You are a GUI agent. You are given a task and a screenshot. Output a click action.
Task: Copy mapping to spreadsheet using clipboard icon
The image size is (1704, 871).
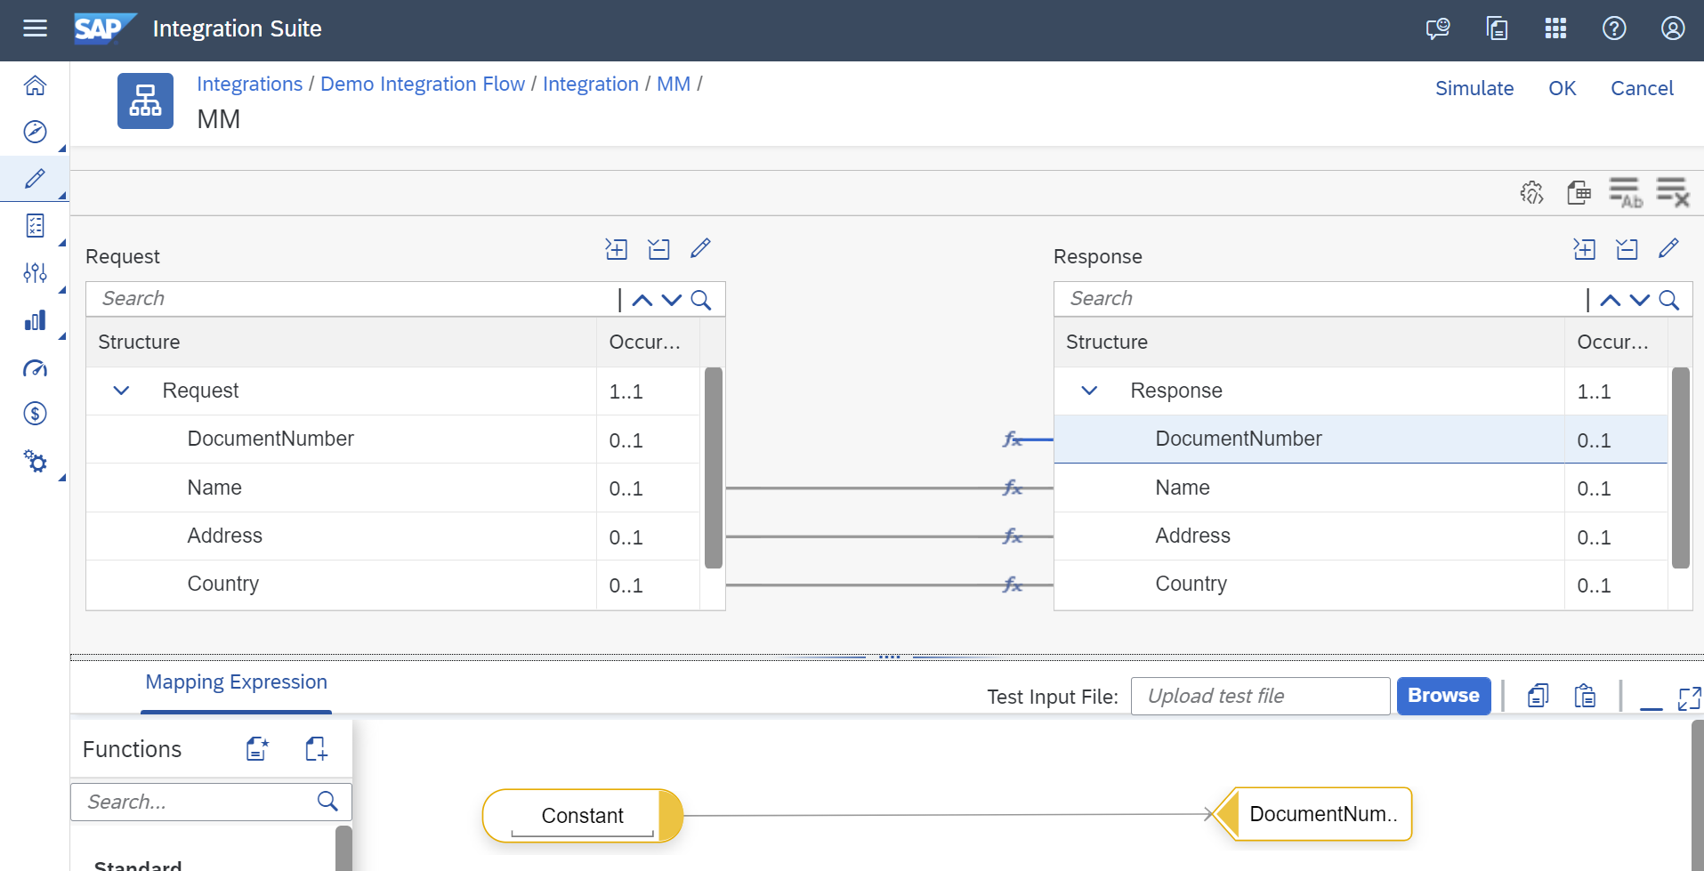pyautogui.click(x=1579, y=191)
